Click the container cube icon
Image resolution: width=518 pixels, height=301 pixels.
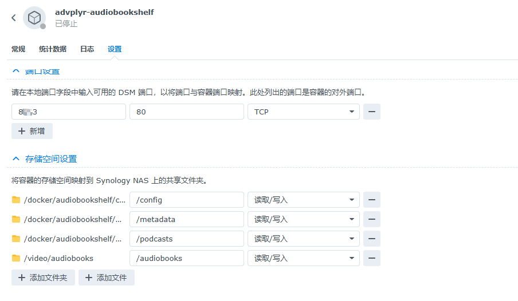coord(34,18)
